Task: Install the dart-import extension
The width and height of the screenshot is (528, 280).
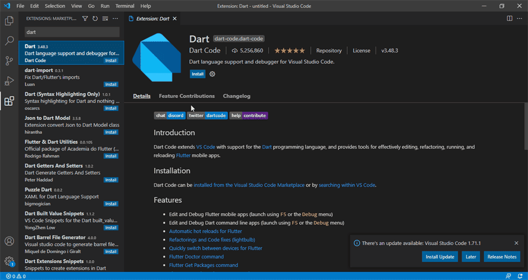Action: [111, 84]
